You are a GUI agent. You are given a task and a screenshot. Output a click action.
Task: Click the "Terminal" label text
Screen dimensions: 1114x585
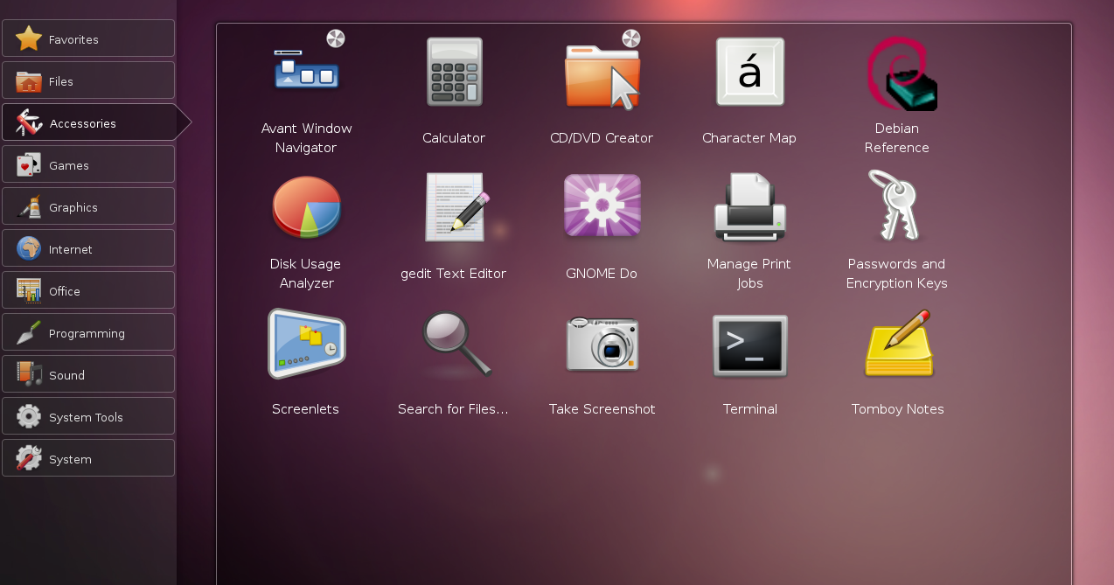[750, 409]
